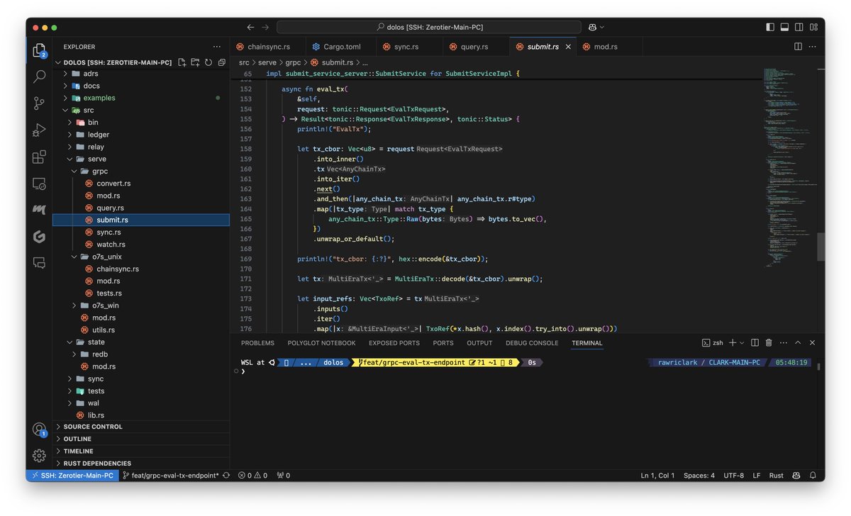Open the Remote Explorer view icon
Screen dimensions: 851x516
tap(39, 184)
